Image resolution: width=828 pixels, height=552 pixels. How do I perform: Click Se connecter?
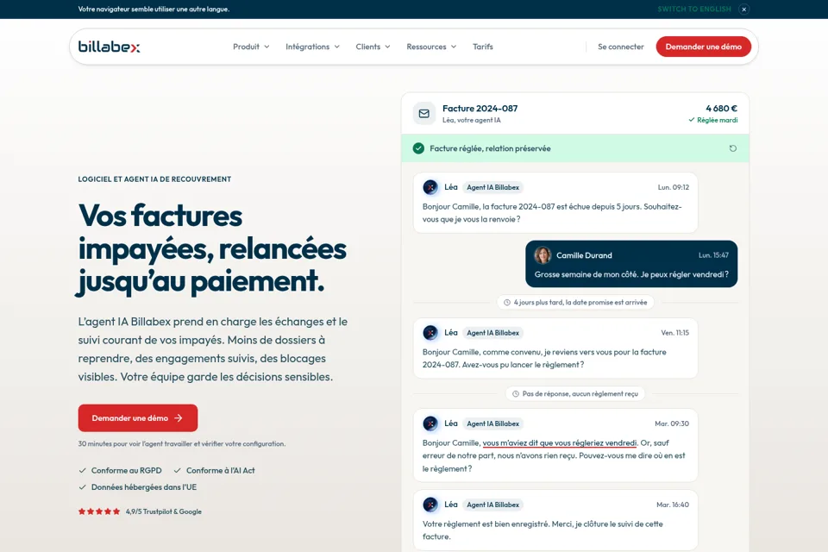click(x=620, y=47)
